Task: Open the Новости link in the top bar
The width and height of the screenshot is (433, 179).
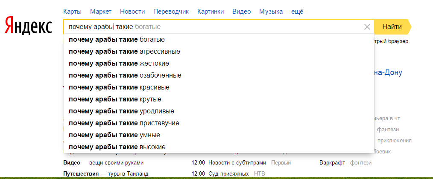Action: point(132,12)
